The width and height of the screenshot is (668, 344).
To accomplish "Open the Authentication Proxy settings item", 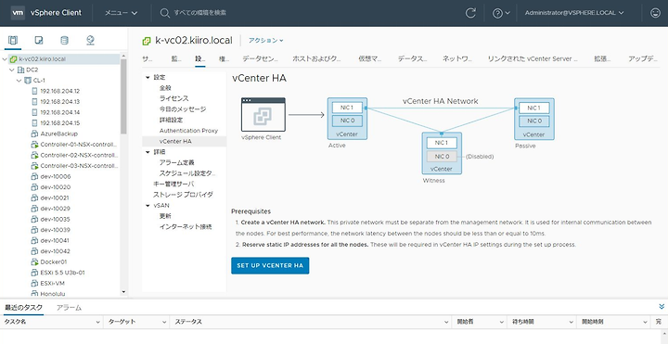I will [188, 131].
